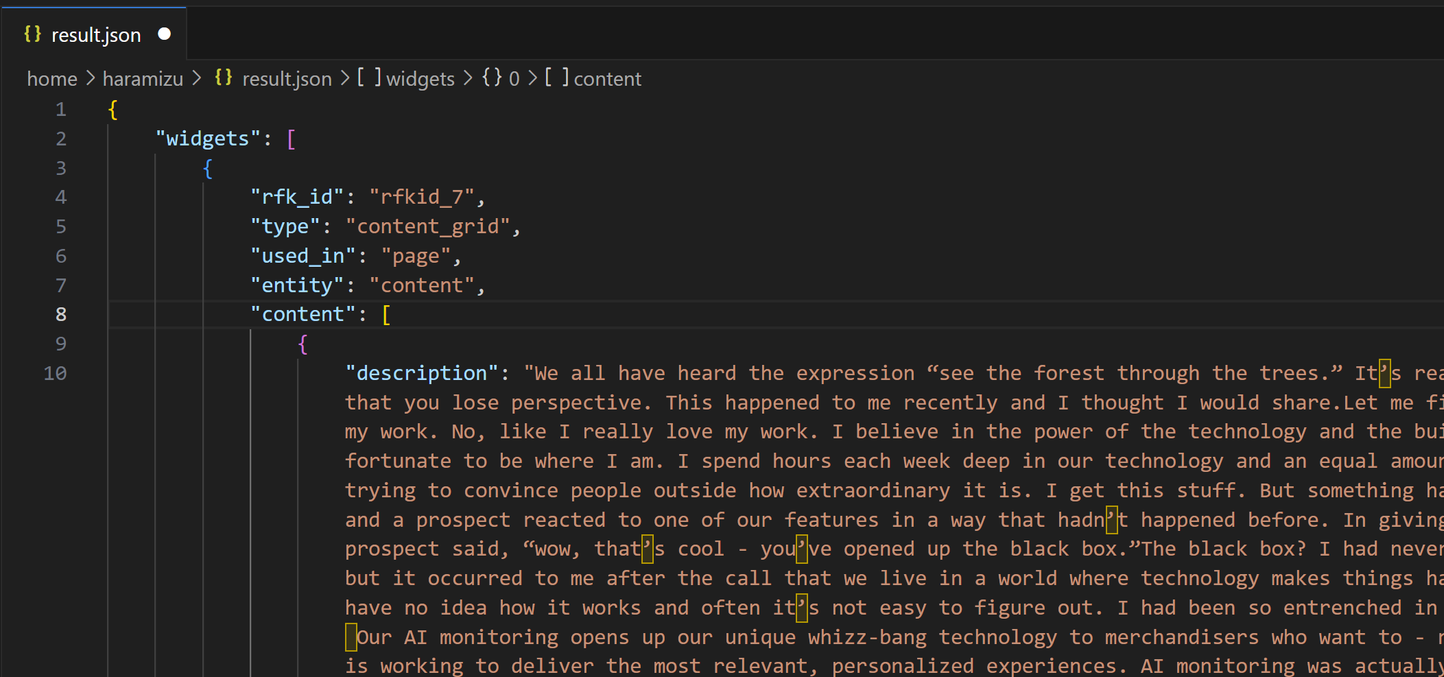1444x677 pixels.
Task: Click line number 2 in gutter
Action: [61, 139]
